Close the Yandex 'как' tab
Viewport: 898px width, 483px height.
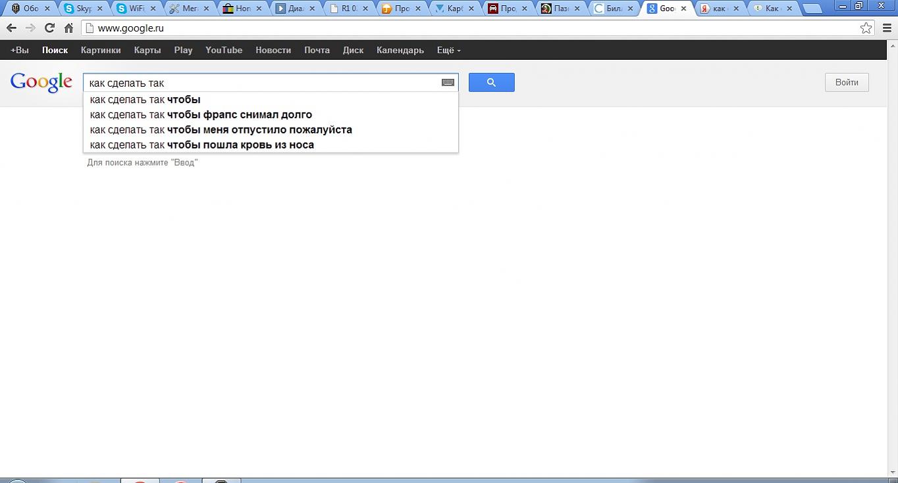coord(737,9)
